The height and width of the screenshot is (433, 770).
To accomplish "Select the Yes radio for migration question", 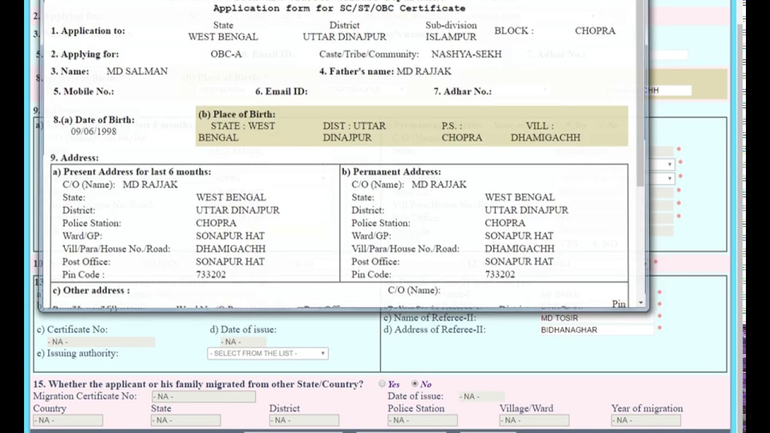I will tap(382, 384).
